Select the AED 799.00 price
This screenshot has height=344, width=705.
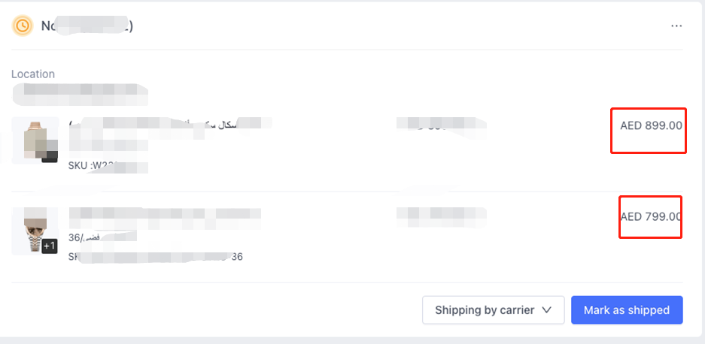(651, 216)
